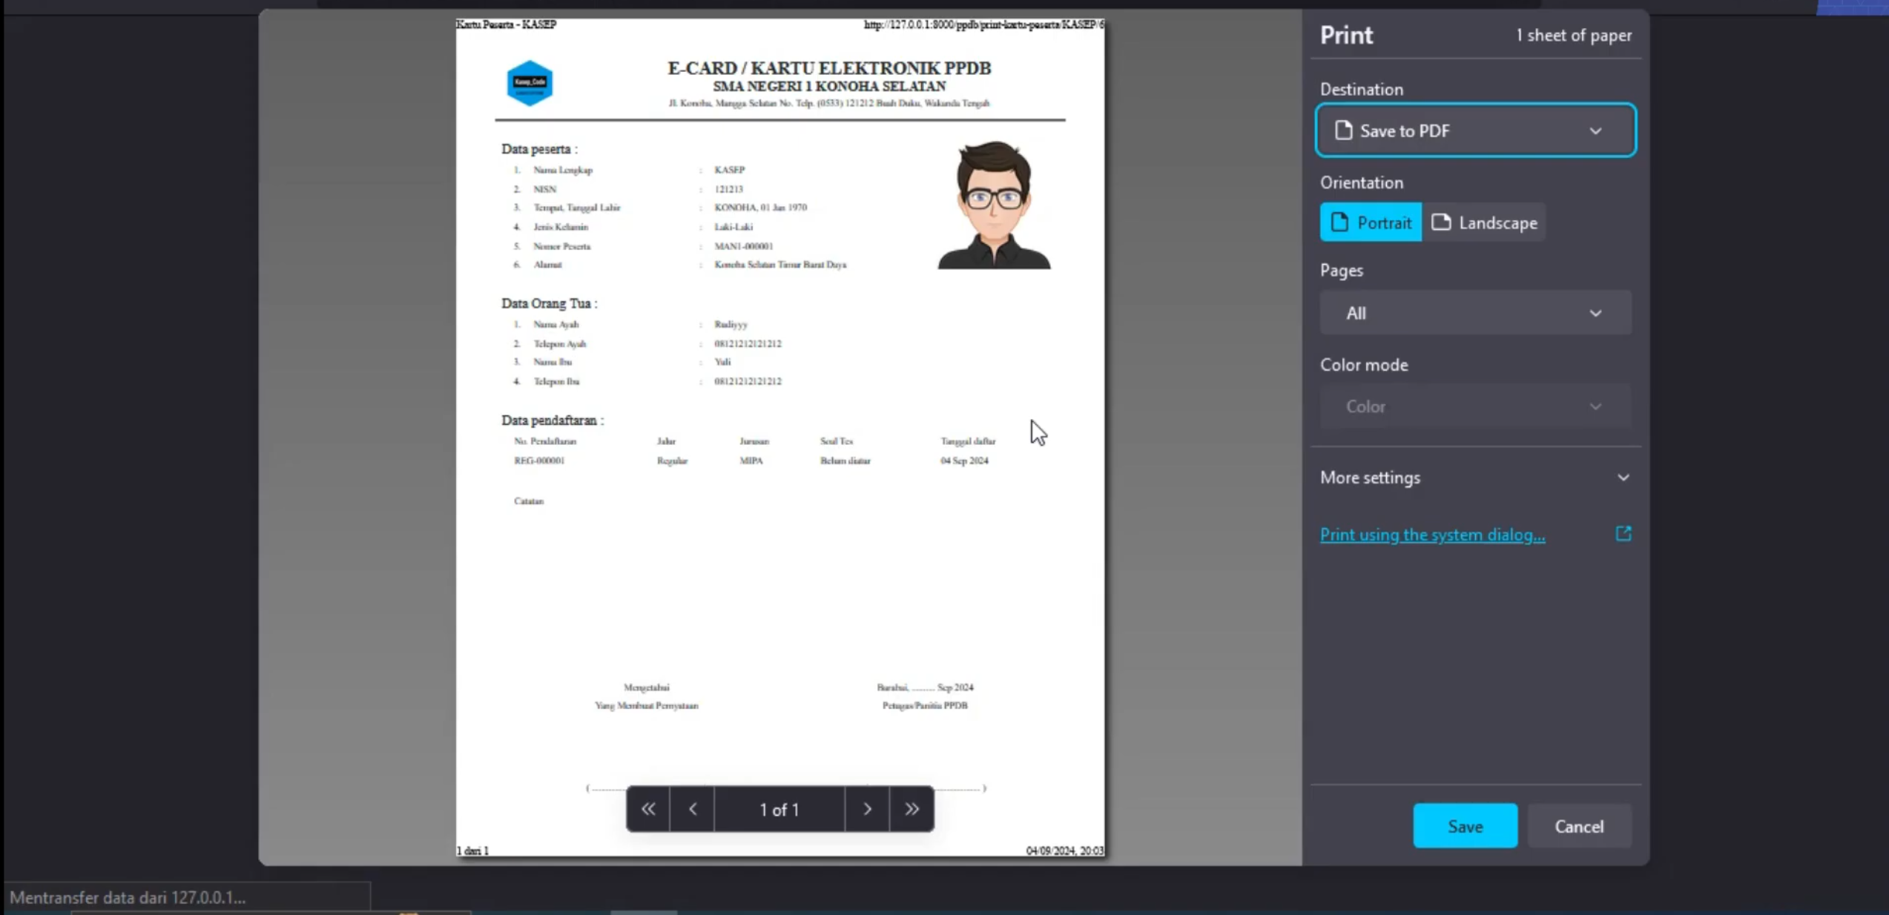Click the 'Data pendaftaran :' heading
Viewport: 1889px width, 915px height.
coord(553,420)
